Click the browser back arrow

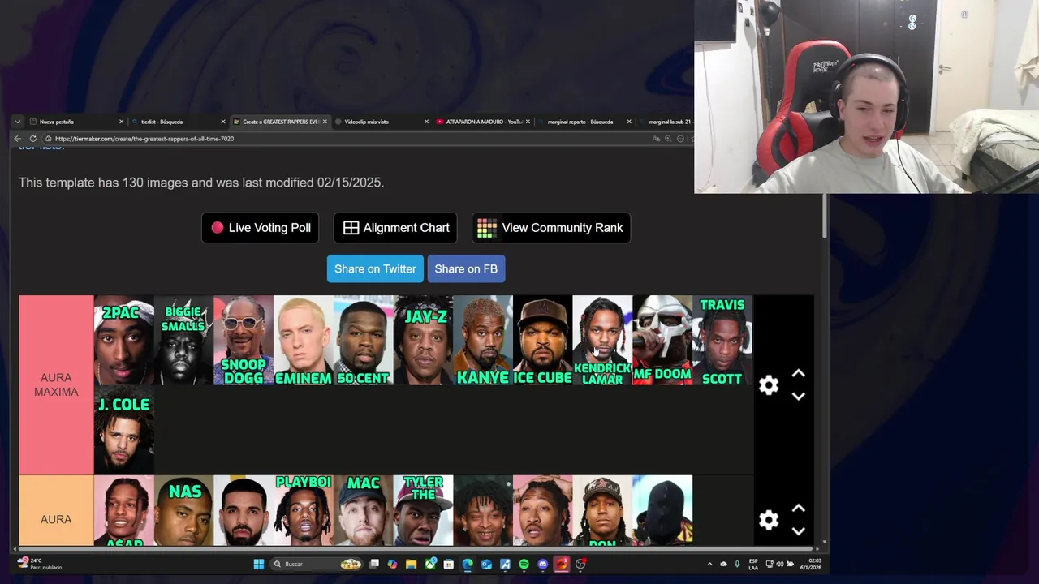tap(17, 139)
